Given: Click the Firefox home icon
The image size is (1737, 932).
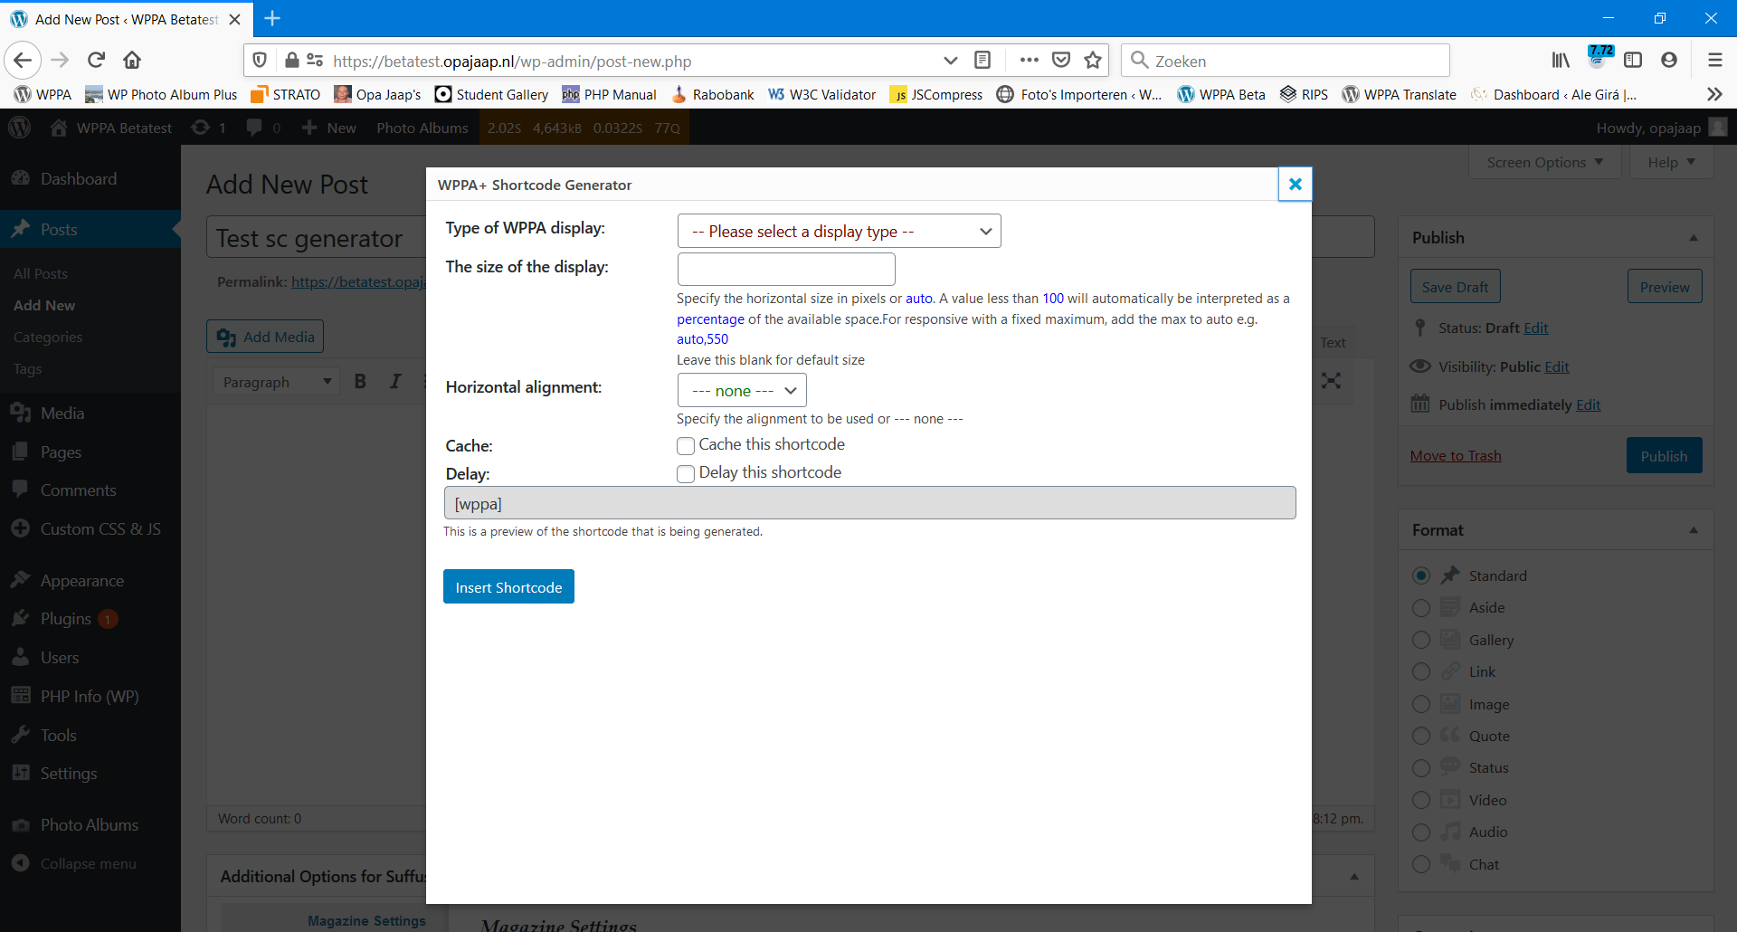Looking at the screenshot, I should (132, 61).
